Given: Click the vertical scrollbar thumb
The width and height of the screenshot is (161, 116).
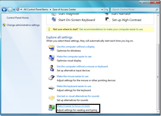Looking at the screenshot, I should click(158, 77).
